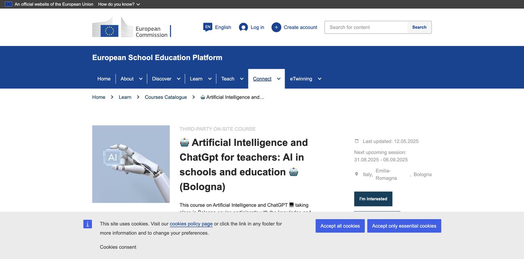Screen dimensions: 524x259
Task: Accept all cookies
Action: coord(340,226)
